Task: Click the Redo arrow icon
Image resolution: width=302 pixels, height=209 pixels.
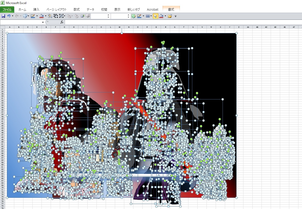Action: click(17, 16)
